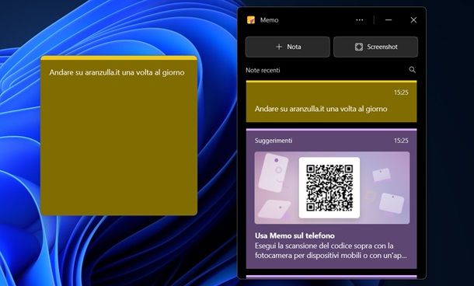The width and height of the screenshot is (474, 286).
Task: Click the QR code image
Action: (x=329, y=187)
